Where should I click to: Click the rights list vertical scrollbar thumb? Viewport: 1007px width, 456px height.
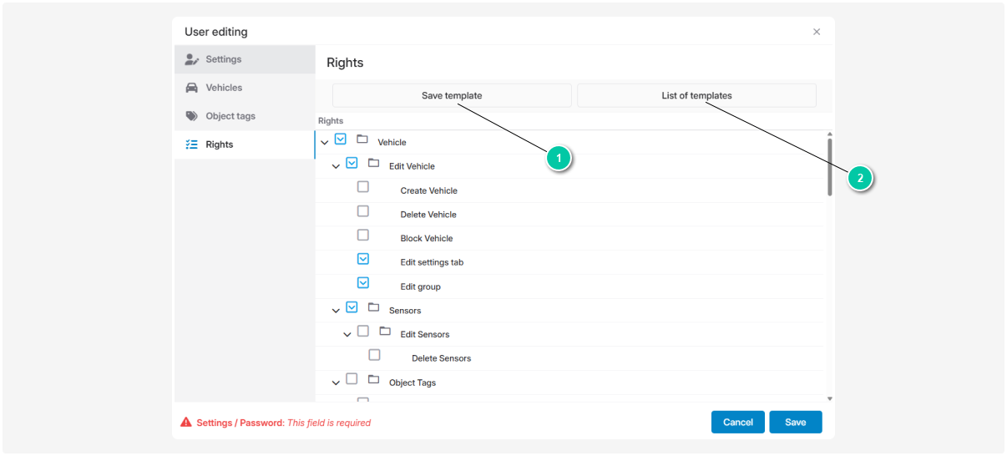point(829,166)
